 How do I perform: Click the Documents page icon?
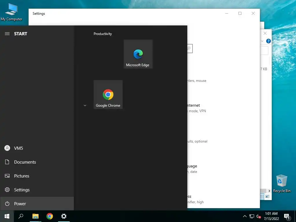point(7,162)
